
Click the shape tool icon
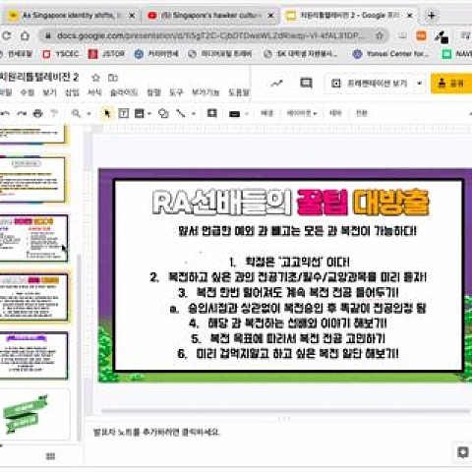pyautogui.click(x=163, y=114)
